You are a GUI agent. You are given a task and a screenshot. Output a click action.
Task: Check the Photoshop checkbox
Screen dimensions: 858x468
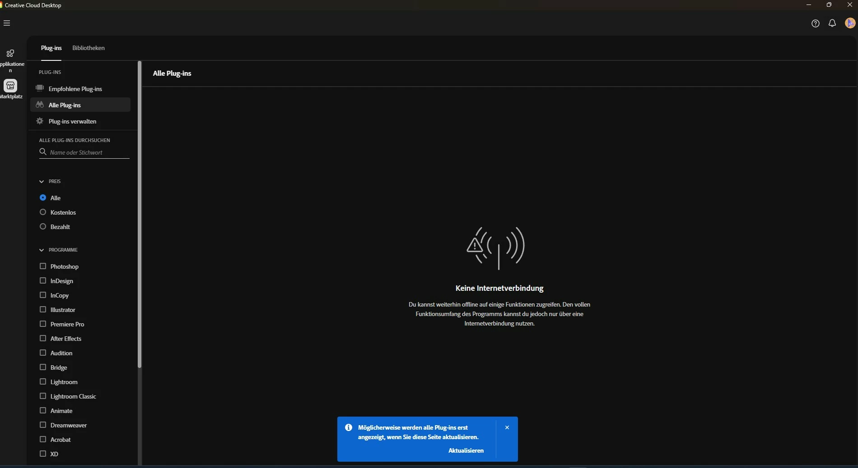[43, 266]
